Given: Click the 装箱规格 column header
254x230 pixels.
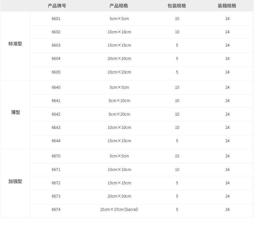Looking at the screenshot, I should pyautogui.click(x=227, y=6).
